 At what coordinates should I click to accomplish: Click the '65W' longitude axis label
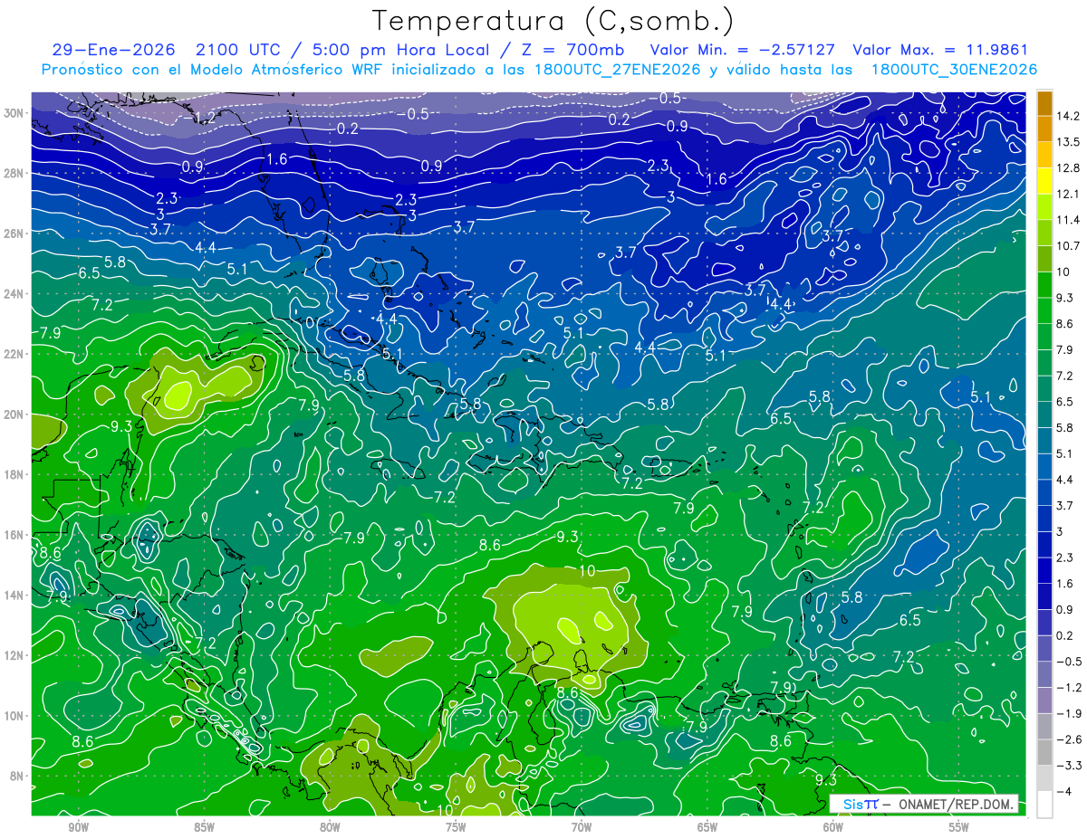click(x=707, y=827)
